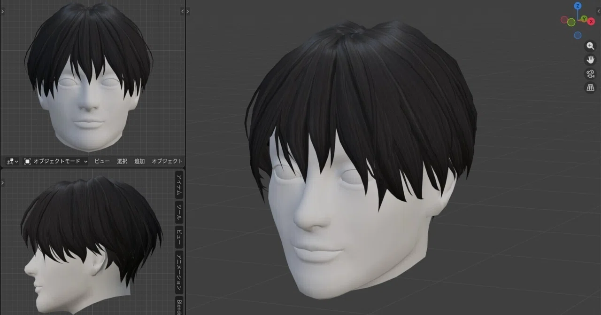Toggle camera view with the camera icon
The width and height of the screenshot is (601, 315).
pos(590,74)
